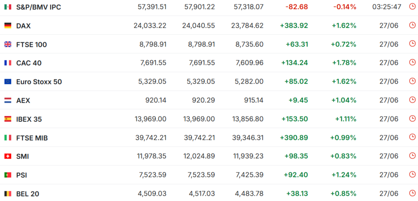Click the Portuguese flag beside PSI
This screenshot has width=418, height=201.
[x=8, y=175]
